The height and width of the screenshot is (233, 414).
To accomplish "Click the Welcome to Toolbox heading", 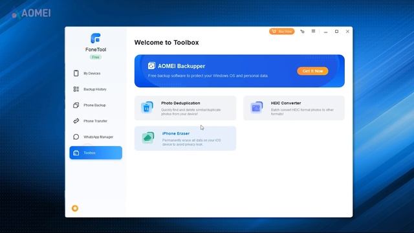I will click(x=166, y=43).
